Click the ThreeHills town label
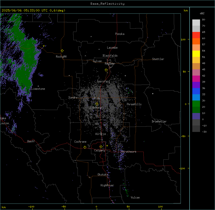Image resolution: width=215 pixels, height=210 pixels. 134,104
